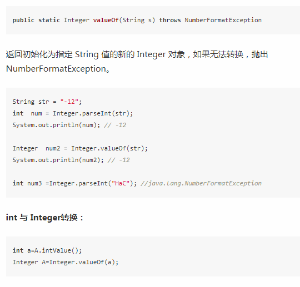Click the public static keywords
Image resolution: width=300 pixels, height=287 pixels.
[x=36, y=20]
